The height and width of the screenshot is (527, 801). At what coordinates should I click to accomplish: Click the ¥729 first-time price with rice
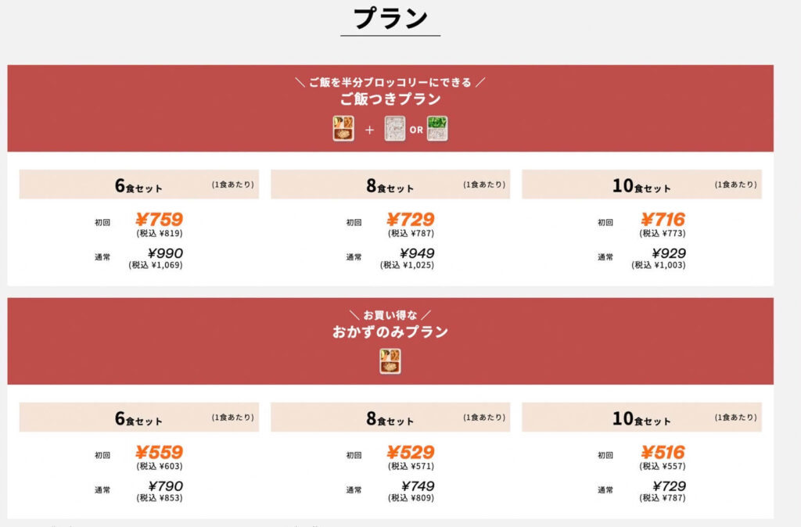(x=411, y=220)
